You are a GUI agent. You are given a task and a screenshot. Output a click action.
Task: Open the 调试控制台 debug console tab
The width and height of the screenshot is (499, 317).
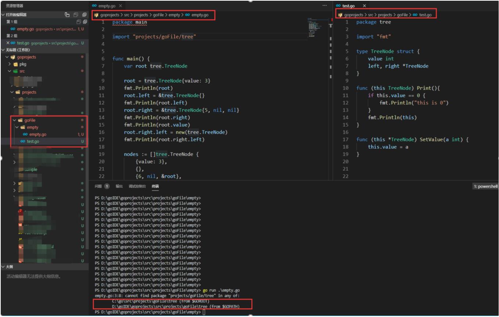click(137, 186)
